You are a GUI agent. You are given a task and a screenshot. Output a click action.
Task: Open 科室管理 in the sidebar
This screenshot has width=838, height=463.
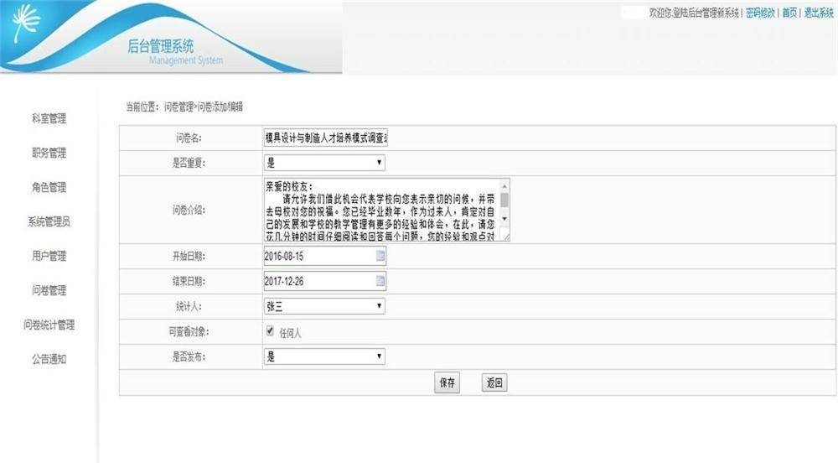click(49, 118)
